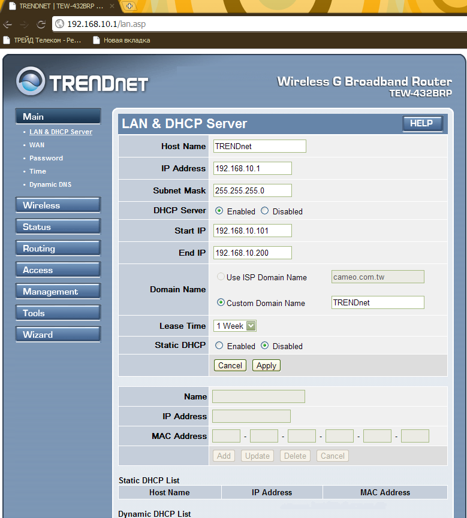Open the ТРЕЙД Телеком bookmark

(x=43, y=40)
